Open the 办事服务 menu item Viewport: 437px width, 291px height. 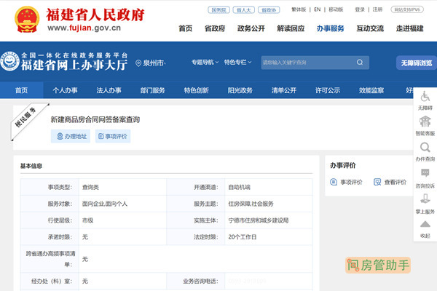(x=330, y=28)
